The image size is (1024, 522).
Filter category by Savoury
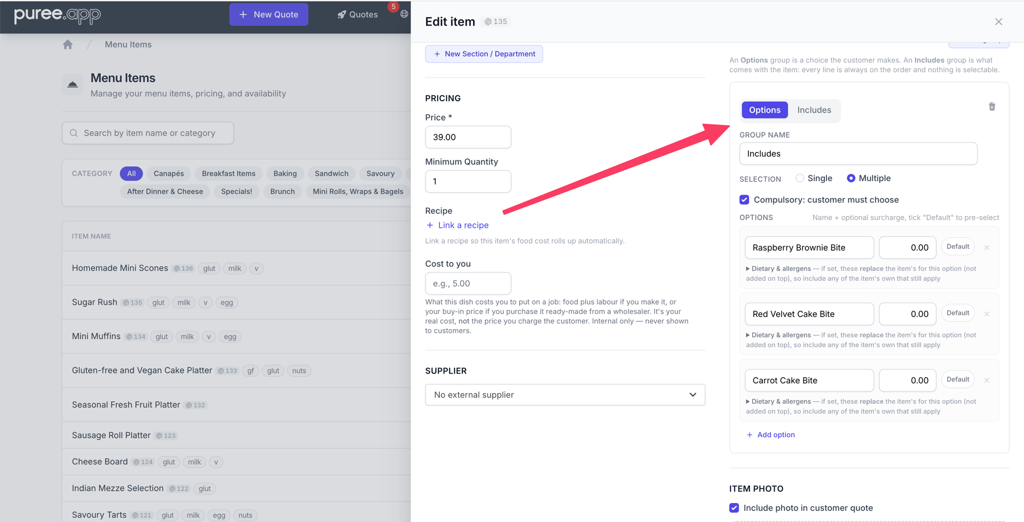pos(380,173)
